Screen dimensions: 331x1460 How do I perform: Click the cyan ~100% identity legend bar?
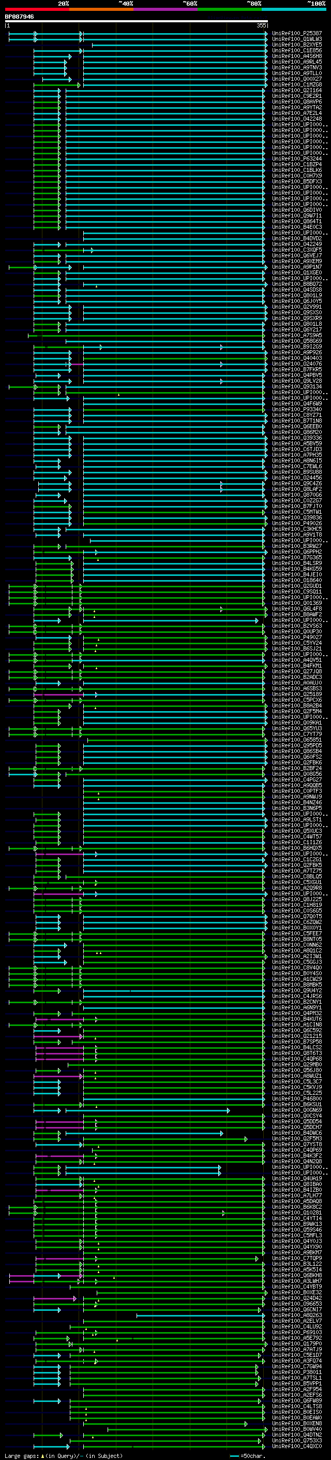point(294,9)
